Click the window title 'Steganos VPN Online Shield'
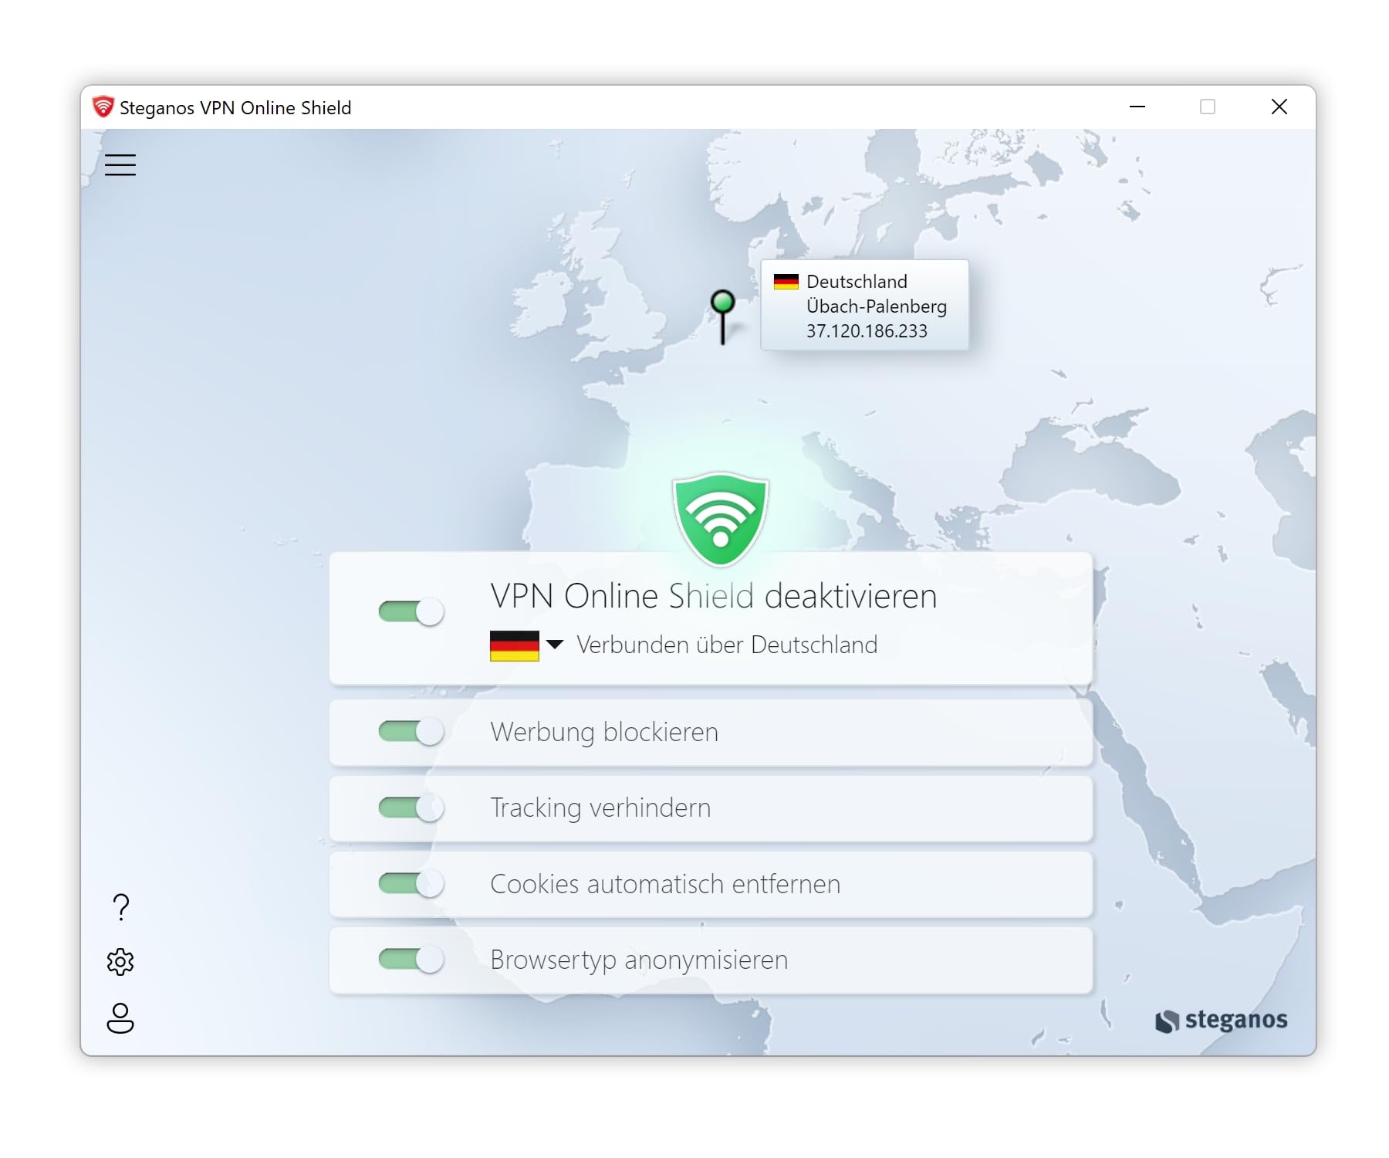The height and width of the screenshot is (1158, 1389). (x=235, y=108)
